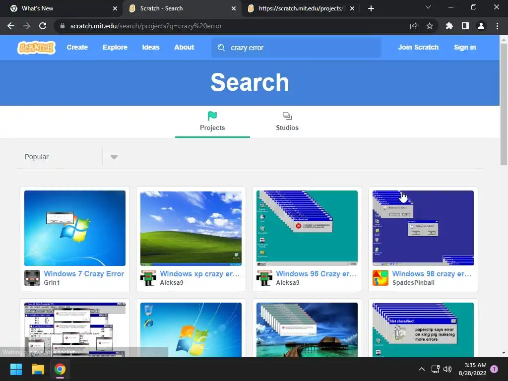Screen dimensions: 508x381
Task: Open Windows 95 Crazy error project link
Action: (x=316, y=274)
